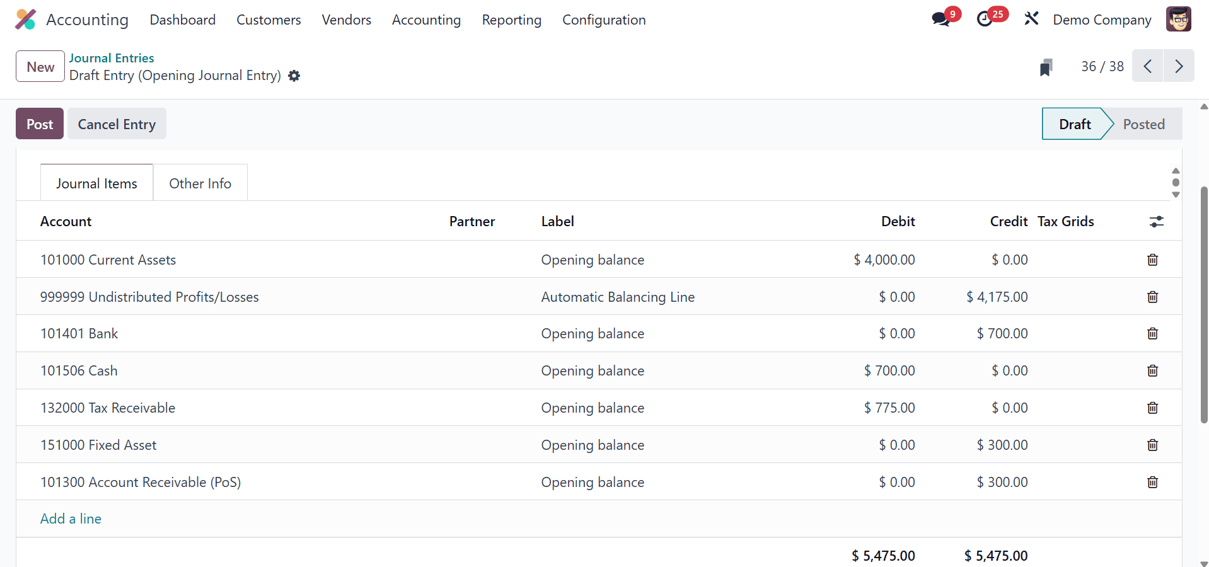Open the Customers menu

[x=269, y=20]
